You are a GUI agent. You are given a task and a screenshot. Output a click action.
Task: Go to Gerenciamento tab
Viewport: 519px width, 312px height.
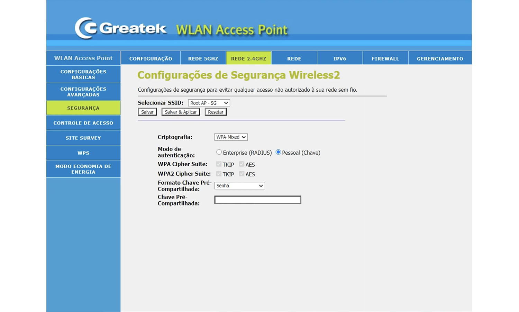[x=440, y=58]
